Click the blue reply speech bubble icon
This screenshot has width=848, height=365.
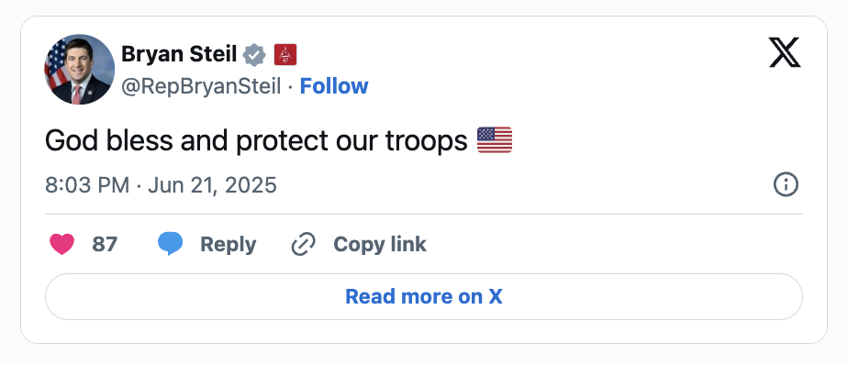pyautogui.click(x=171, y=244)
